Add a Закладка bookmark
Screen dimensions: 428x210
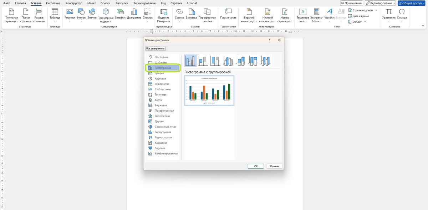(x=192, y=14)
